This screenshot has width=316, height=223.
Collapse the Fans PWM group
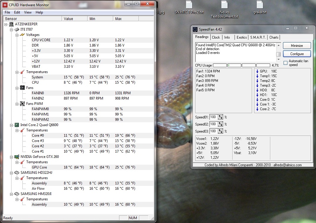click(x=17, y=104)
